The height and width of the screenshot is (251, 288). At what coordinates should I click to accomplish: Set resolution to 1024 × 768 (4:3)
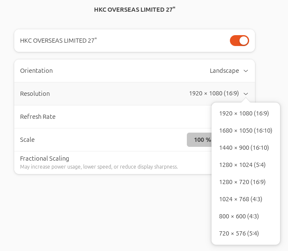(240, 199)
